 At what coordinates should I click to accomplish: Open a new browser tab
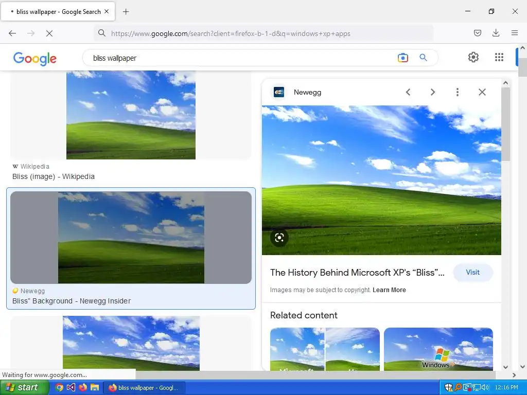(x=126, y=12)
